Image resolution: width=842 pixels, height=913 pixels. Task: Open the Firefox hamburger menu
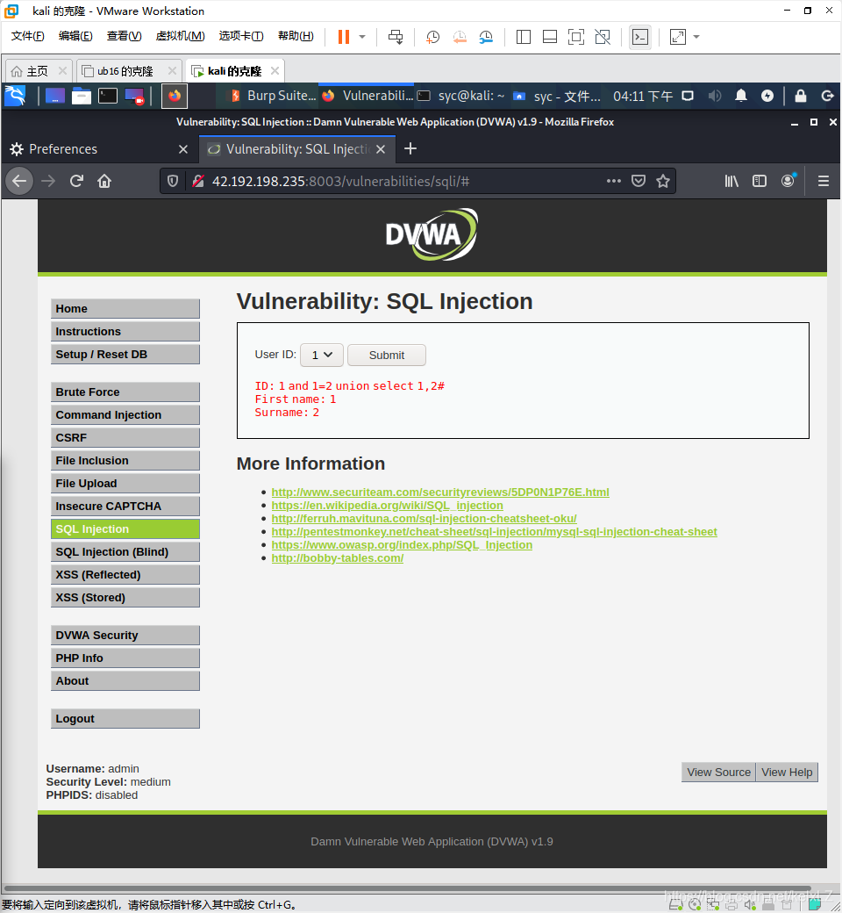click(x=824, y=181)
